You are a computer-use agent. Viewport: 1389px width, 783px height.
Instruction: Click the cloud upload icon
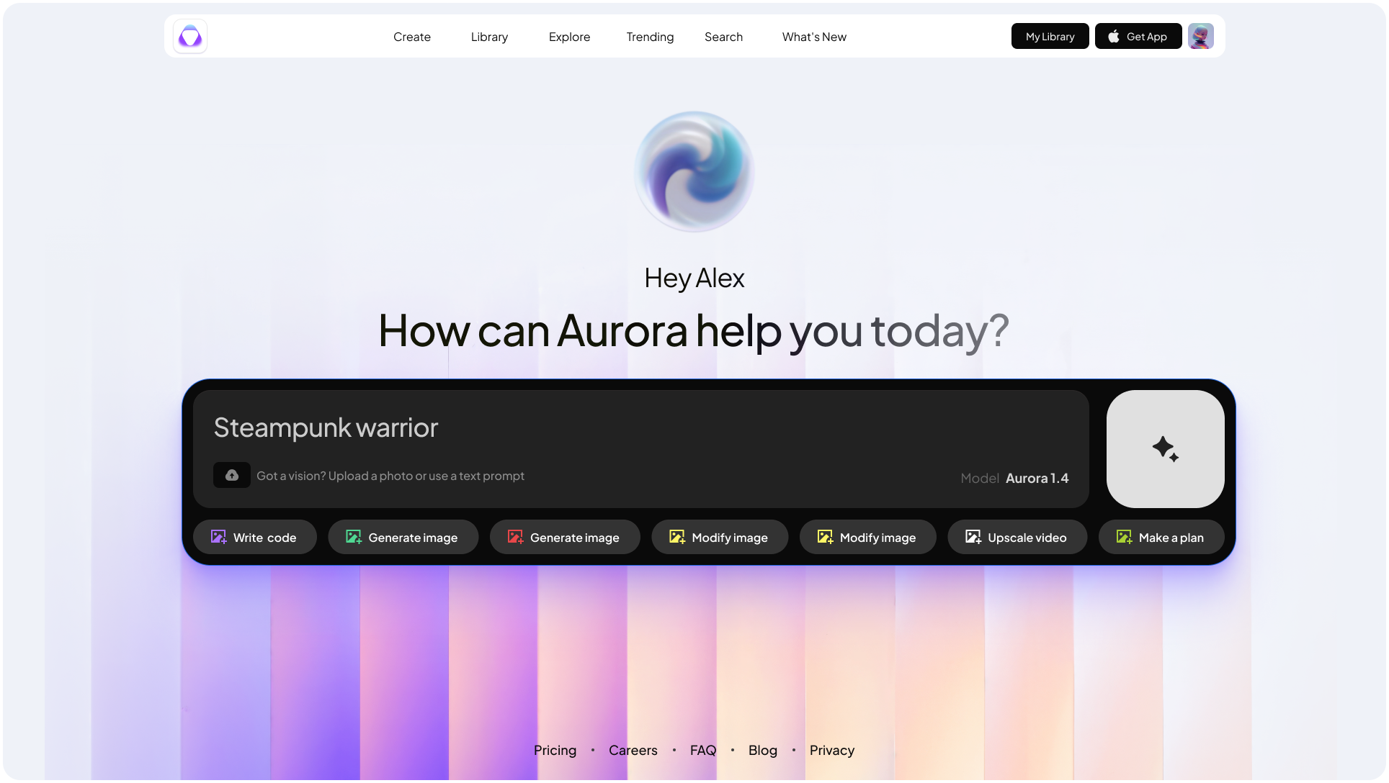232,475
